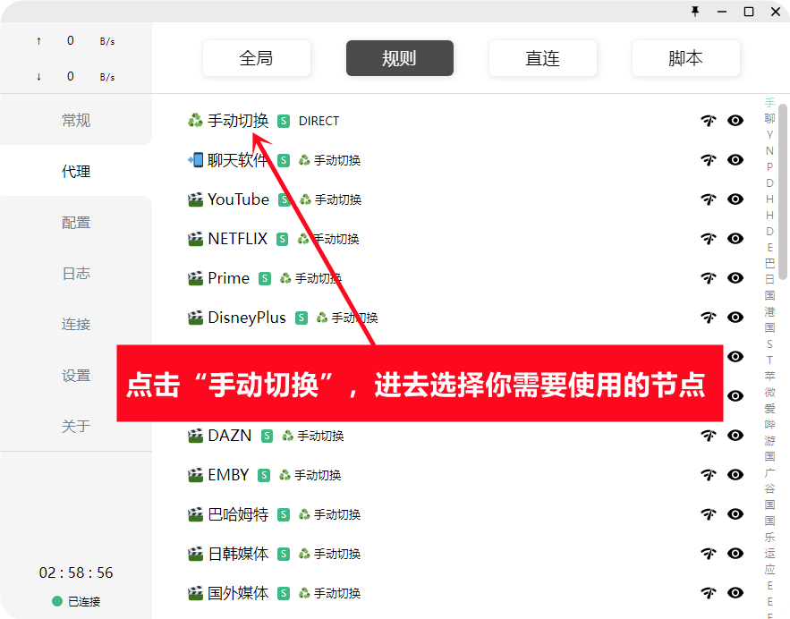Expand the 手动切换 proxy group
The width and height of the screenshot is (790, 619).
pos(237,121)
